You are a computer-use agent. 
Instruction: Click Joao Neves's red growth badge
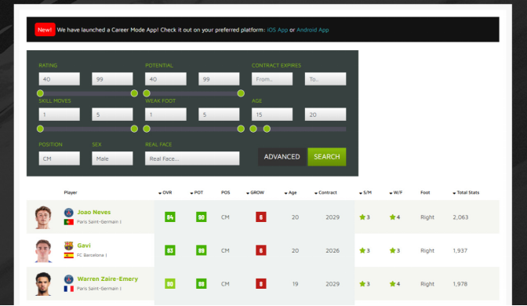click(261, 217)
